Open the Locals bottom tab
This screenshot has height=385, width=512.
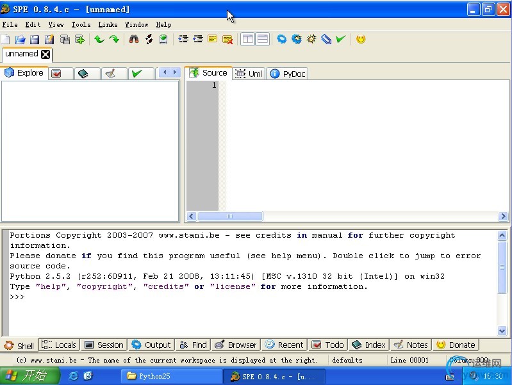(x=59, y=345)
